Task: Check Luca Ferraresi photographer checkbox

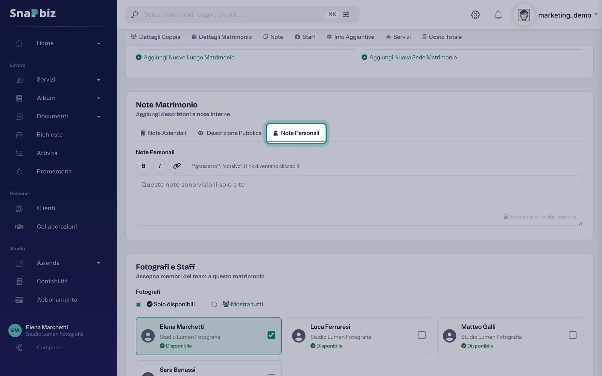Action: pyautogui.click(x=422, y=335)
